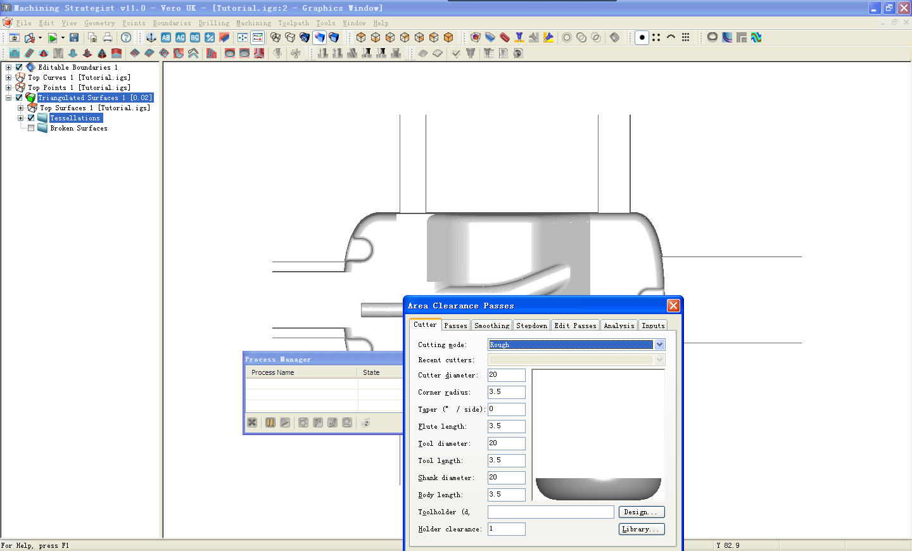The height and width of the screenshot is (551, 912).
Task: Open Help via question mark icon
Action: pos(126,38)
